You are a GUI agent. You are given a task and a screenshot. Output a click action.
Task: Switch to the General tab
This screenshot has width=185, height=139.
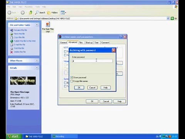click(x=64, y=42)
